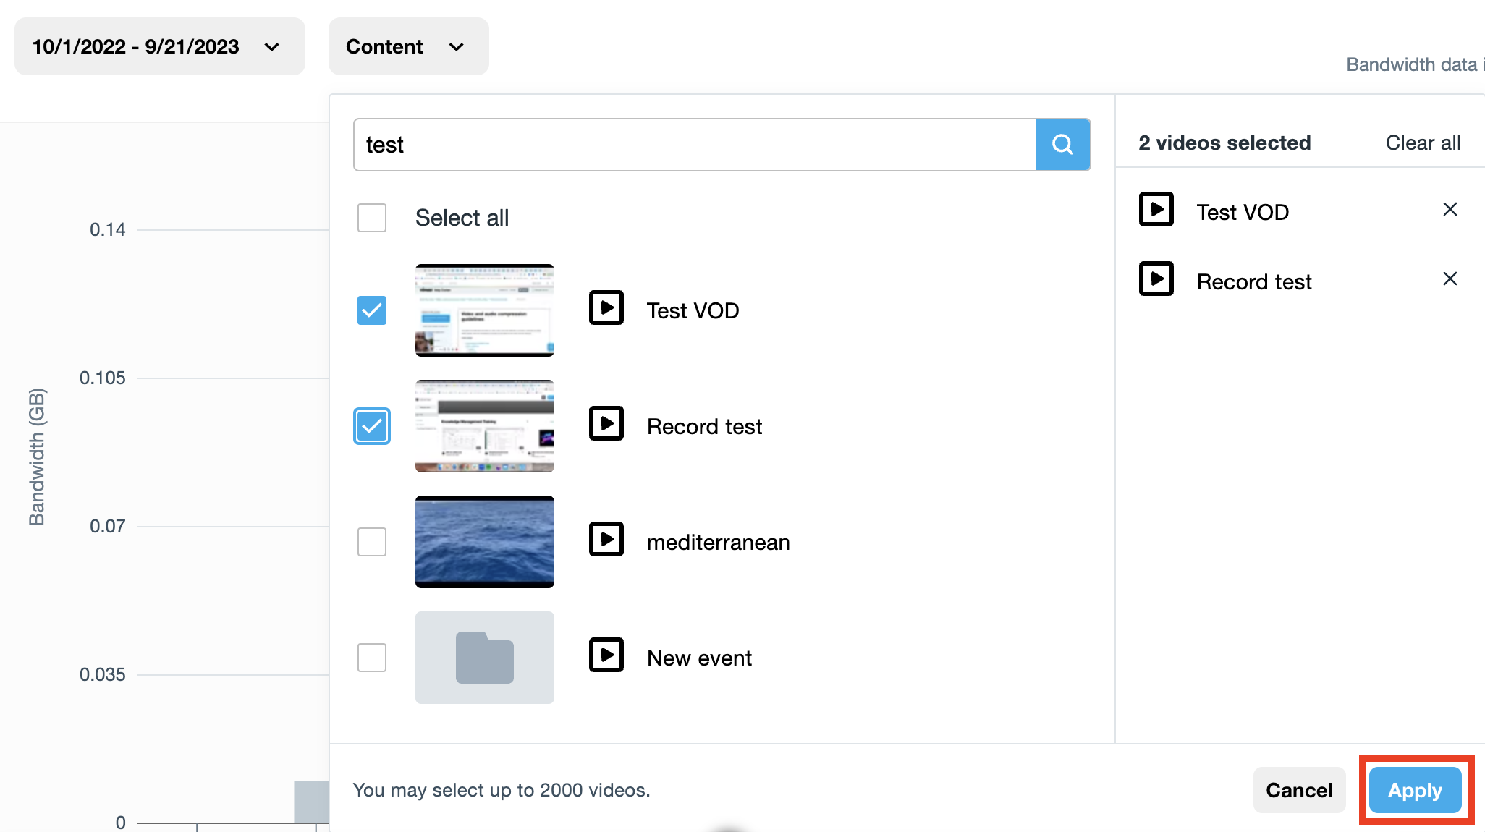
Task: Click the play icon in Test VOD selected panel
Action: coord(1156,210)
